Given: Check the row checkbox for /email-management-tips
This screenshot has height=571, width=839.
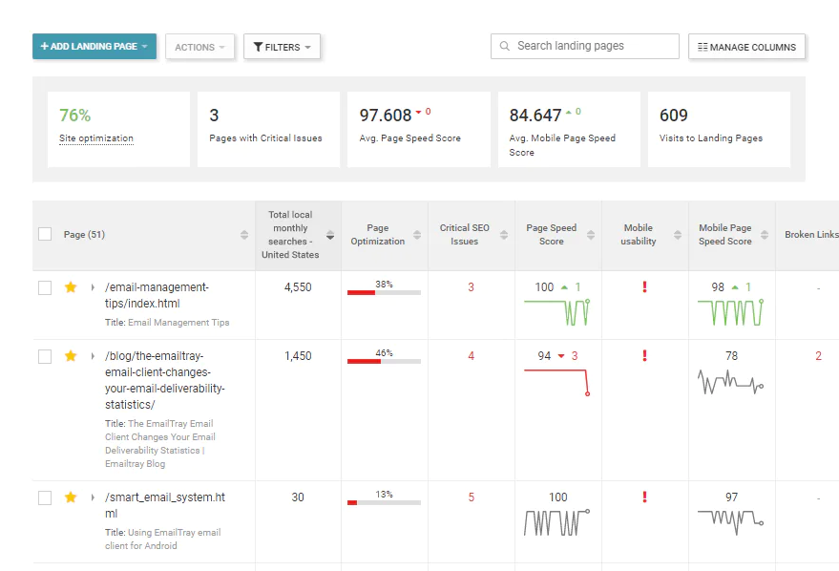Looking at the screenshot, I should coord(44,286).
